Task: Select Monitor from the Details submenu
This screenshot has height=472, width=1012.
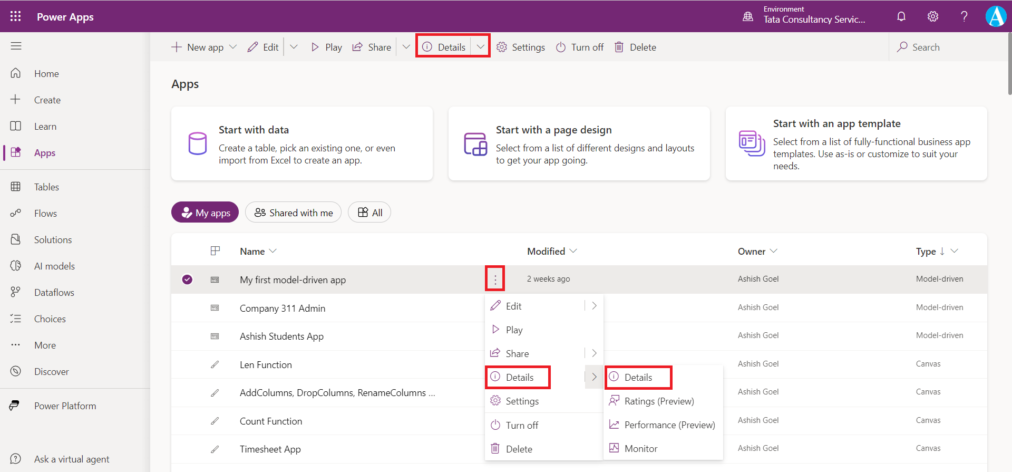Action: [640, 449]
